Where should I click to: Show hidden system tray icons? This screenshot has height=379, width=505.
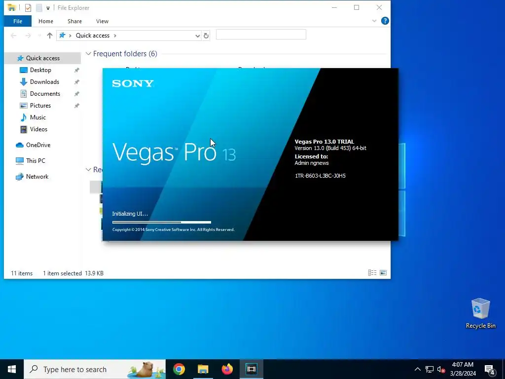(417, 369)
